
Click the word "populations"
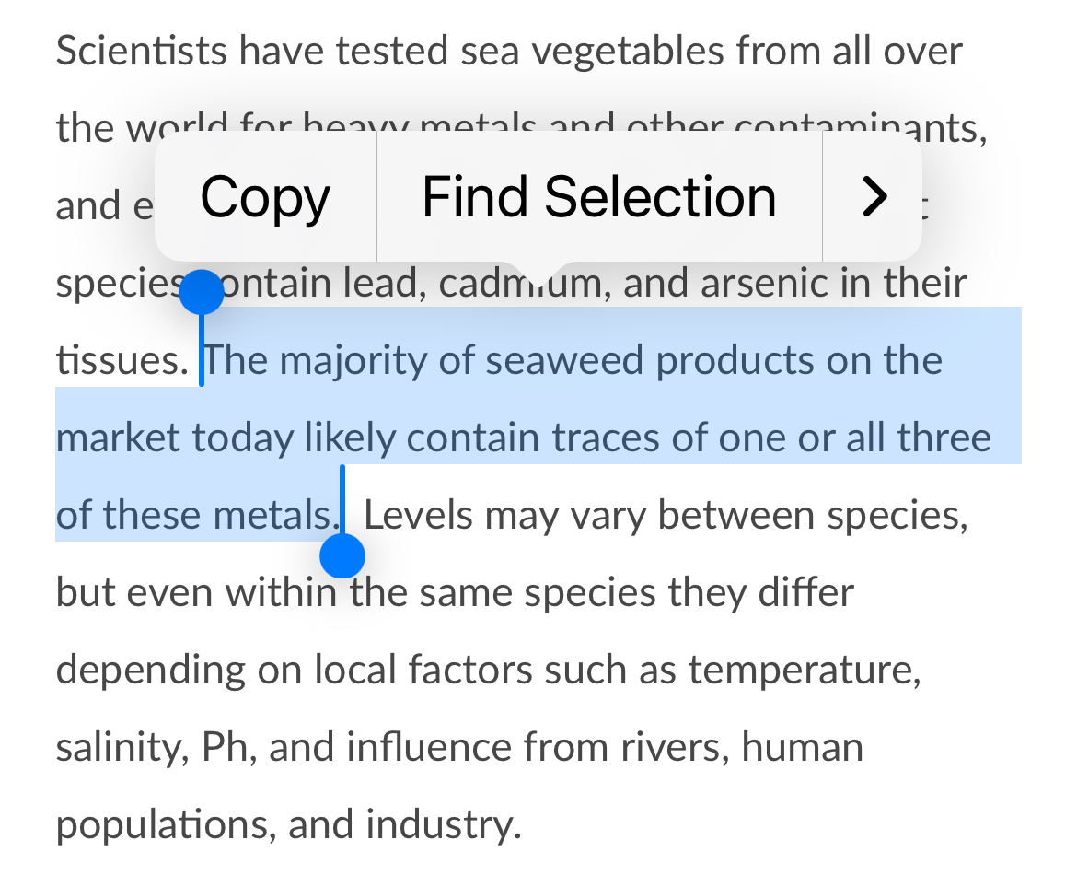click(x=165, y=825)
